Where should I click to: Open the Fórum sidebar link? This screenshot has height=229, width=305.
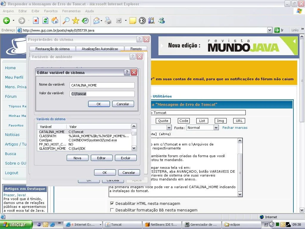[11, 96]
